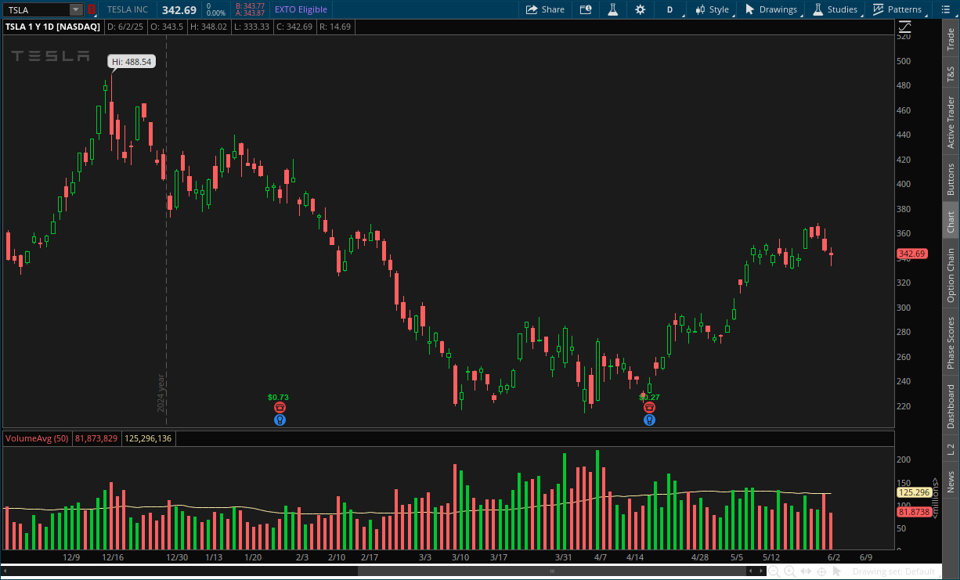Click the EXTO Eligible label
Image resolution: width=960 pixels, height=580 pixels.
click(x=301, y=9)
